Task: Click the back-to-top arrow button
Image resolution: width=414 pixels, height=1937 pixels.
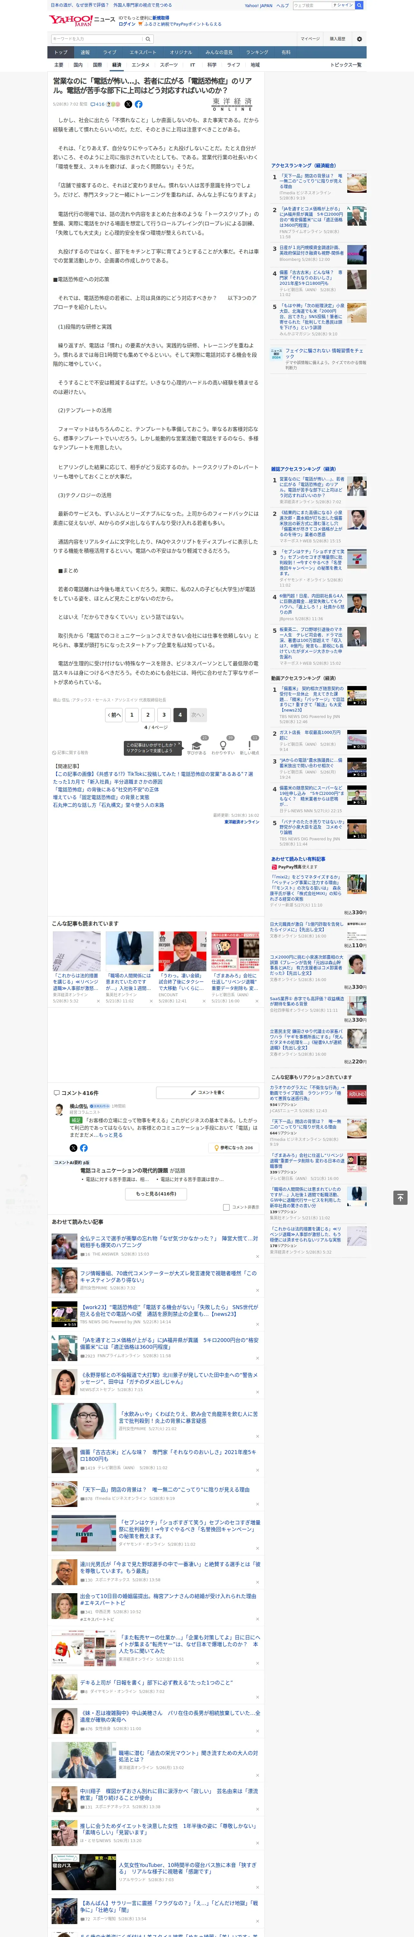Action: 400,1197
